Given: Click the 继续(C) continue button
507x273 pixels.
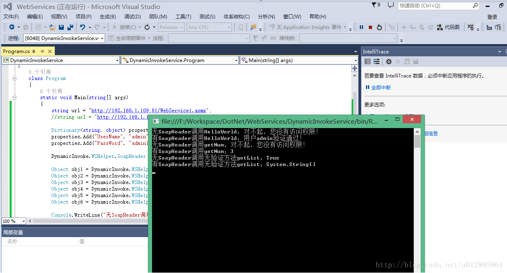Looking at the screenshot, I should (124, 27).
